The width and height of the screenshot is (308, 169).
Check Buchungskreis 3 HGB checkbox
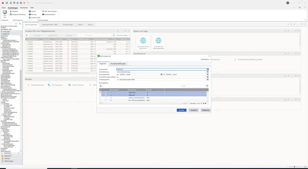pyautogui.click(x=105, y=98)
